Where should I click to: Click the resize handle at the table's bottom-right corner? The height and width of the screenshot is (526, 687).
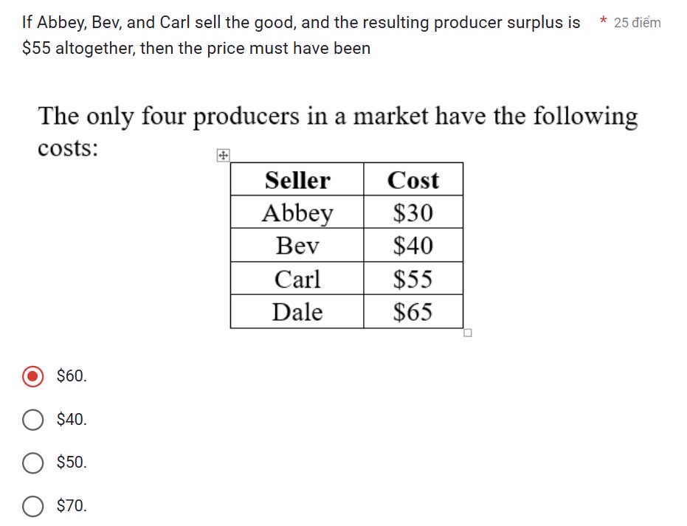(466, 333)
